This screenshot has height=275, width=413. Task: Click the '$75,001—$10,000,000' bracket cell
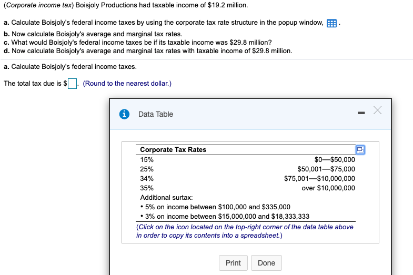click(x=319, y=179)
